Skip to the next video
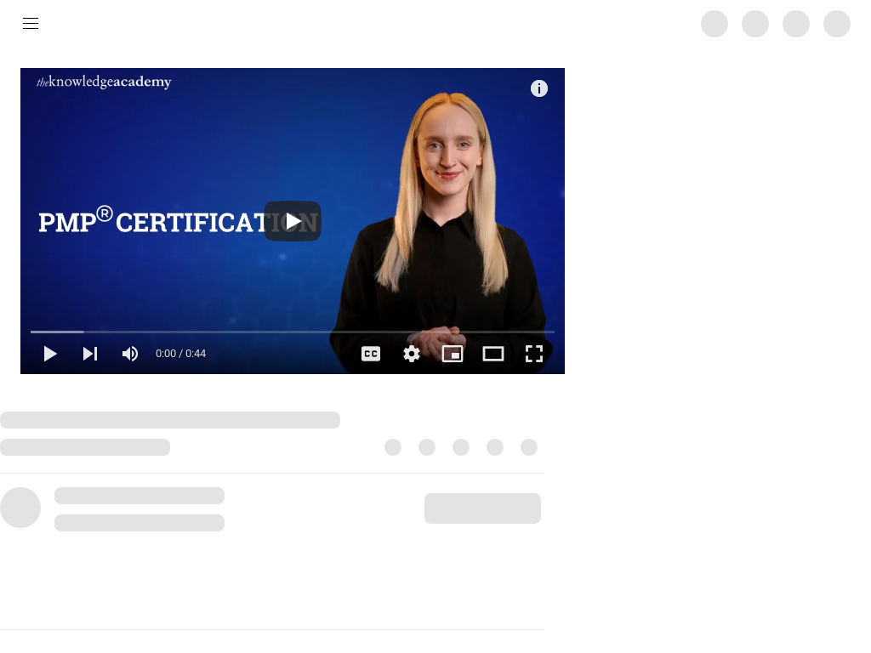The image size is (871, 653). [90, 354]
